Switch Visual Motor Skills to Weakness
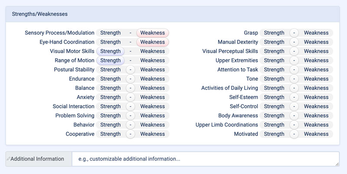347x174 pixels. pyautogui.click(x=153, y=51)
